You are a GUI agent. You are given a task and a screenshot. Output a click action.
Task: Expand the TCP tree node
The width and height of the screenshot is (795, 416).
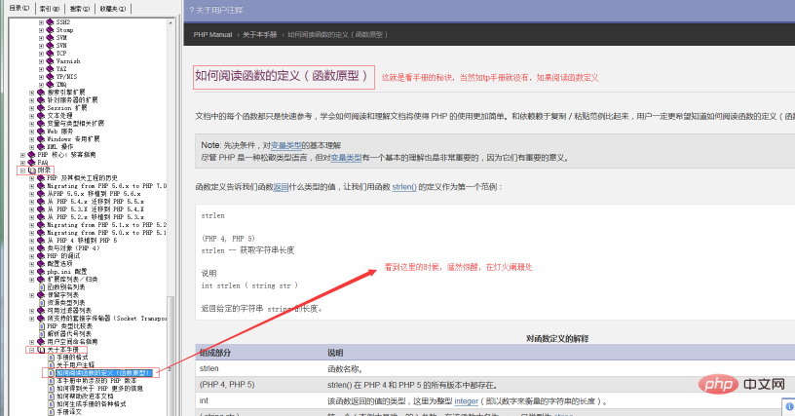coord(41,54)
